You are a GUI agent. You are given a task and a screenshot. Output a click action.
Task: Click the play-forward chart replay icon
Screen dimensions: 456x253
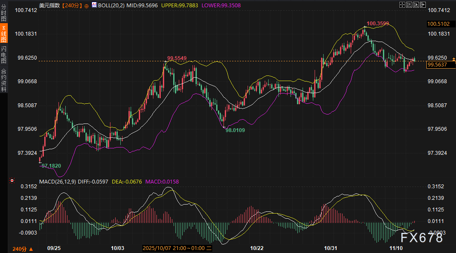417,5
